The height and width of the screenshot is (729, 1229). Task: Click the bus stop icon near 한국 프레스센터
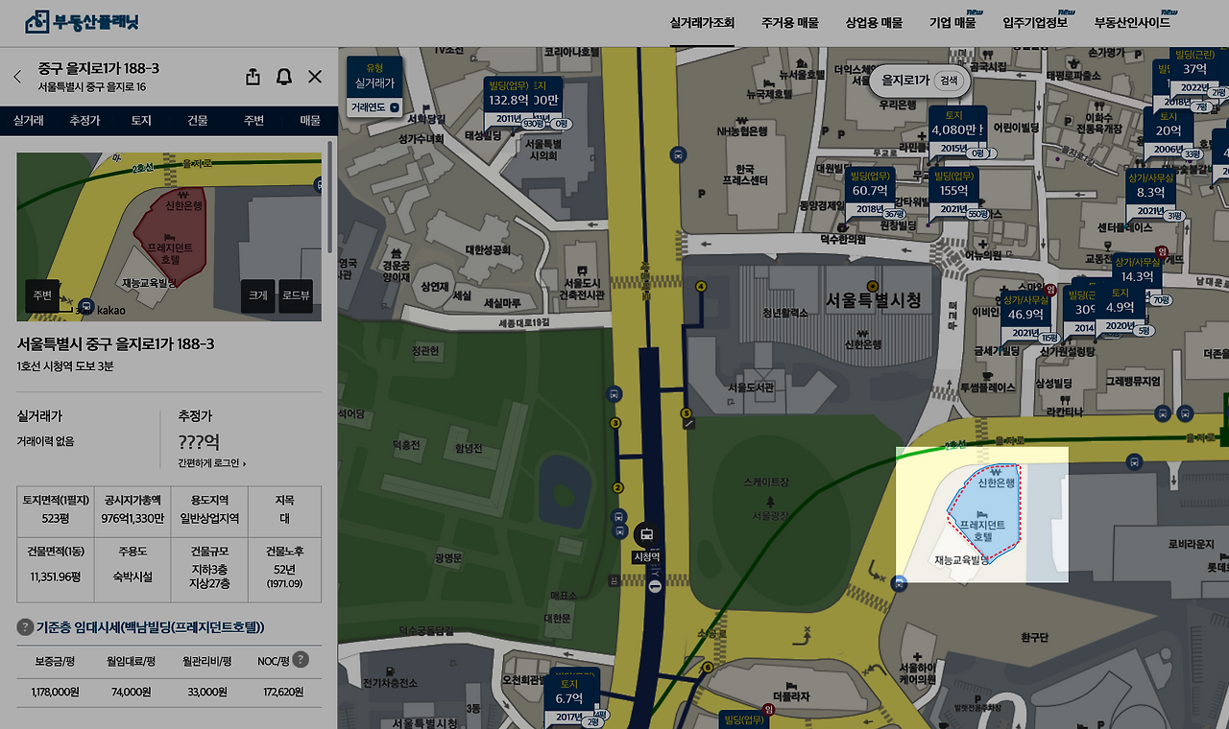coord(679,154)
